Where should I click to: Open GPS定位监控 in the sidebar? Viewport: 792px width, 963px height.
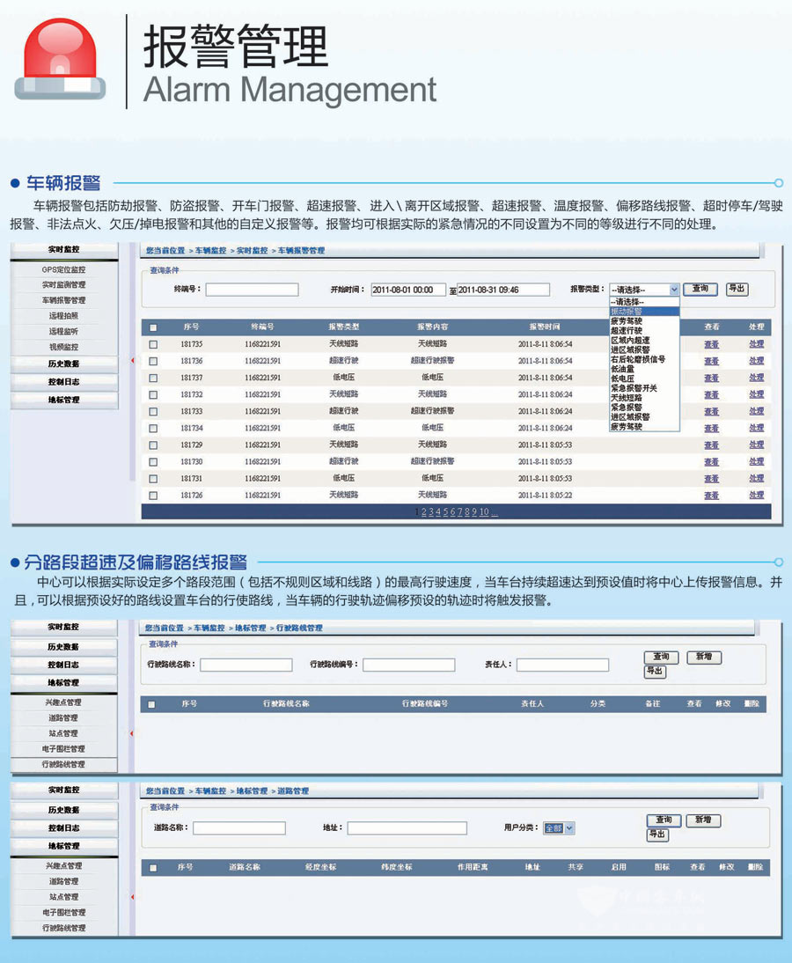(x=64, y=270)
